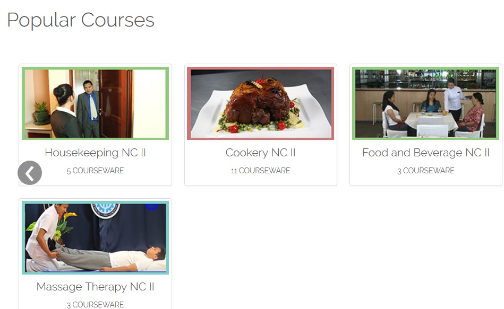This screenshot has width=504, height=309.
Task: Click the Massage Therapy NC II course card
Action: coord(95,254)
